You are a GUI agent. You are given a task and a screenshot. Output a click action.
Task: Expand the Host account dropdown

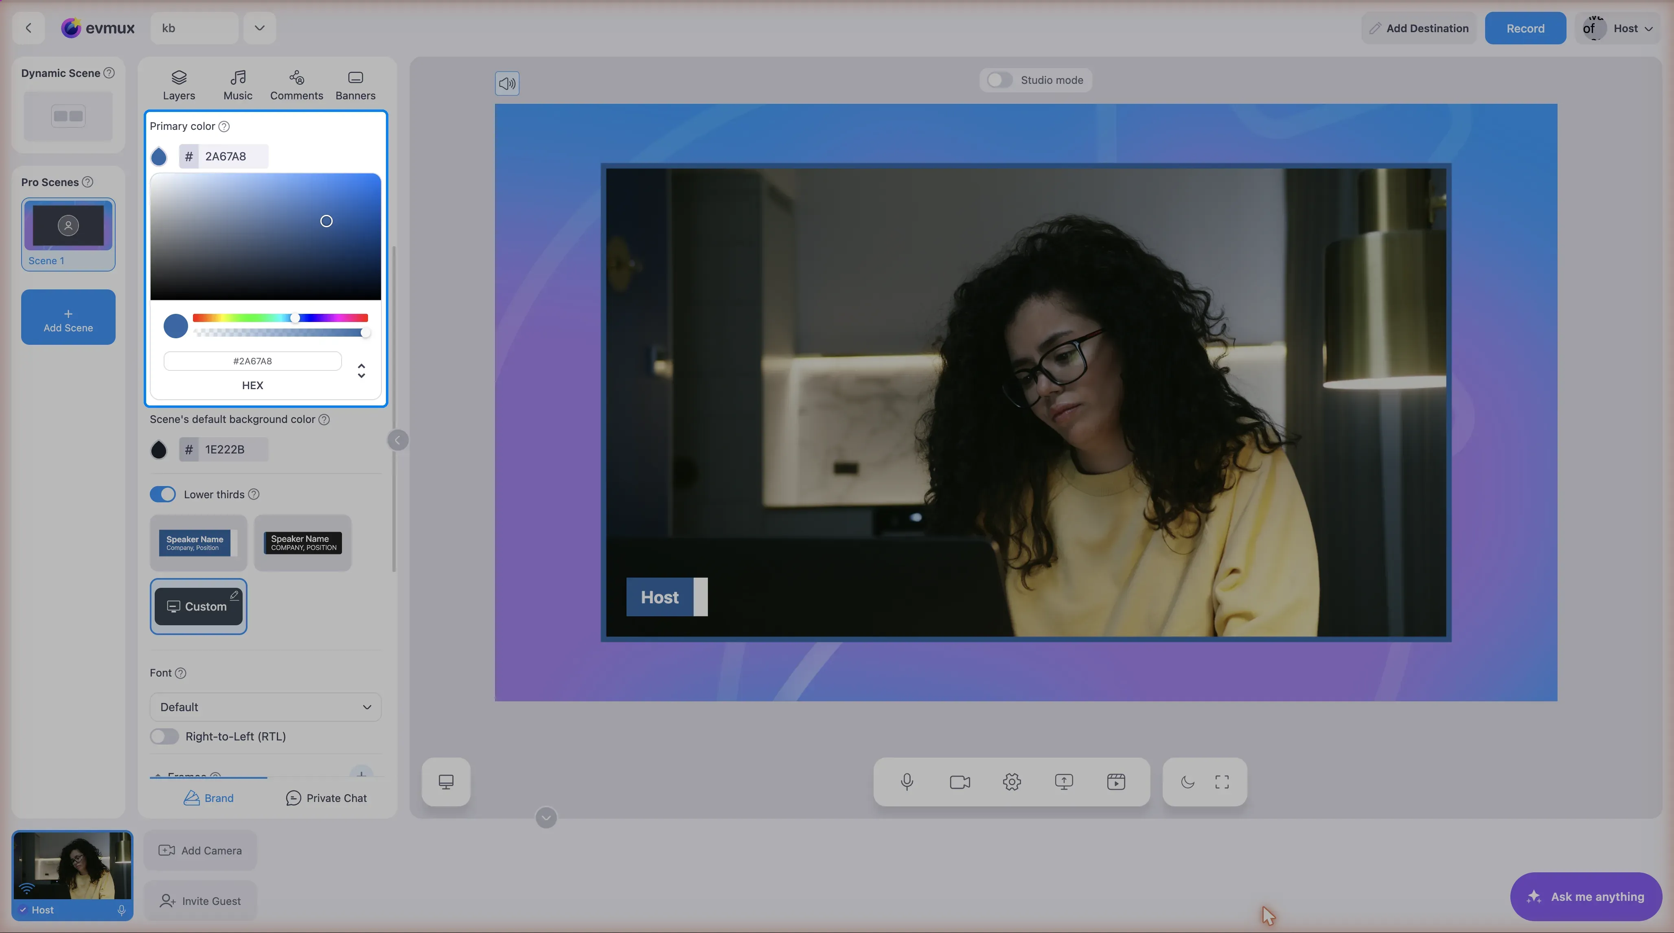coord(1618,28)
